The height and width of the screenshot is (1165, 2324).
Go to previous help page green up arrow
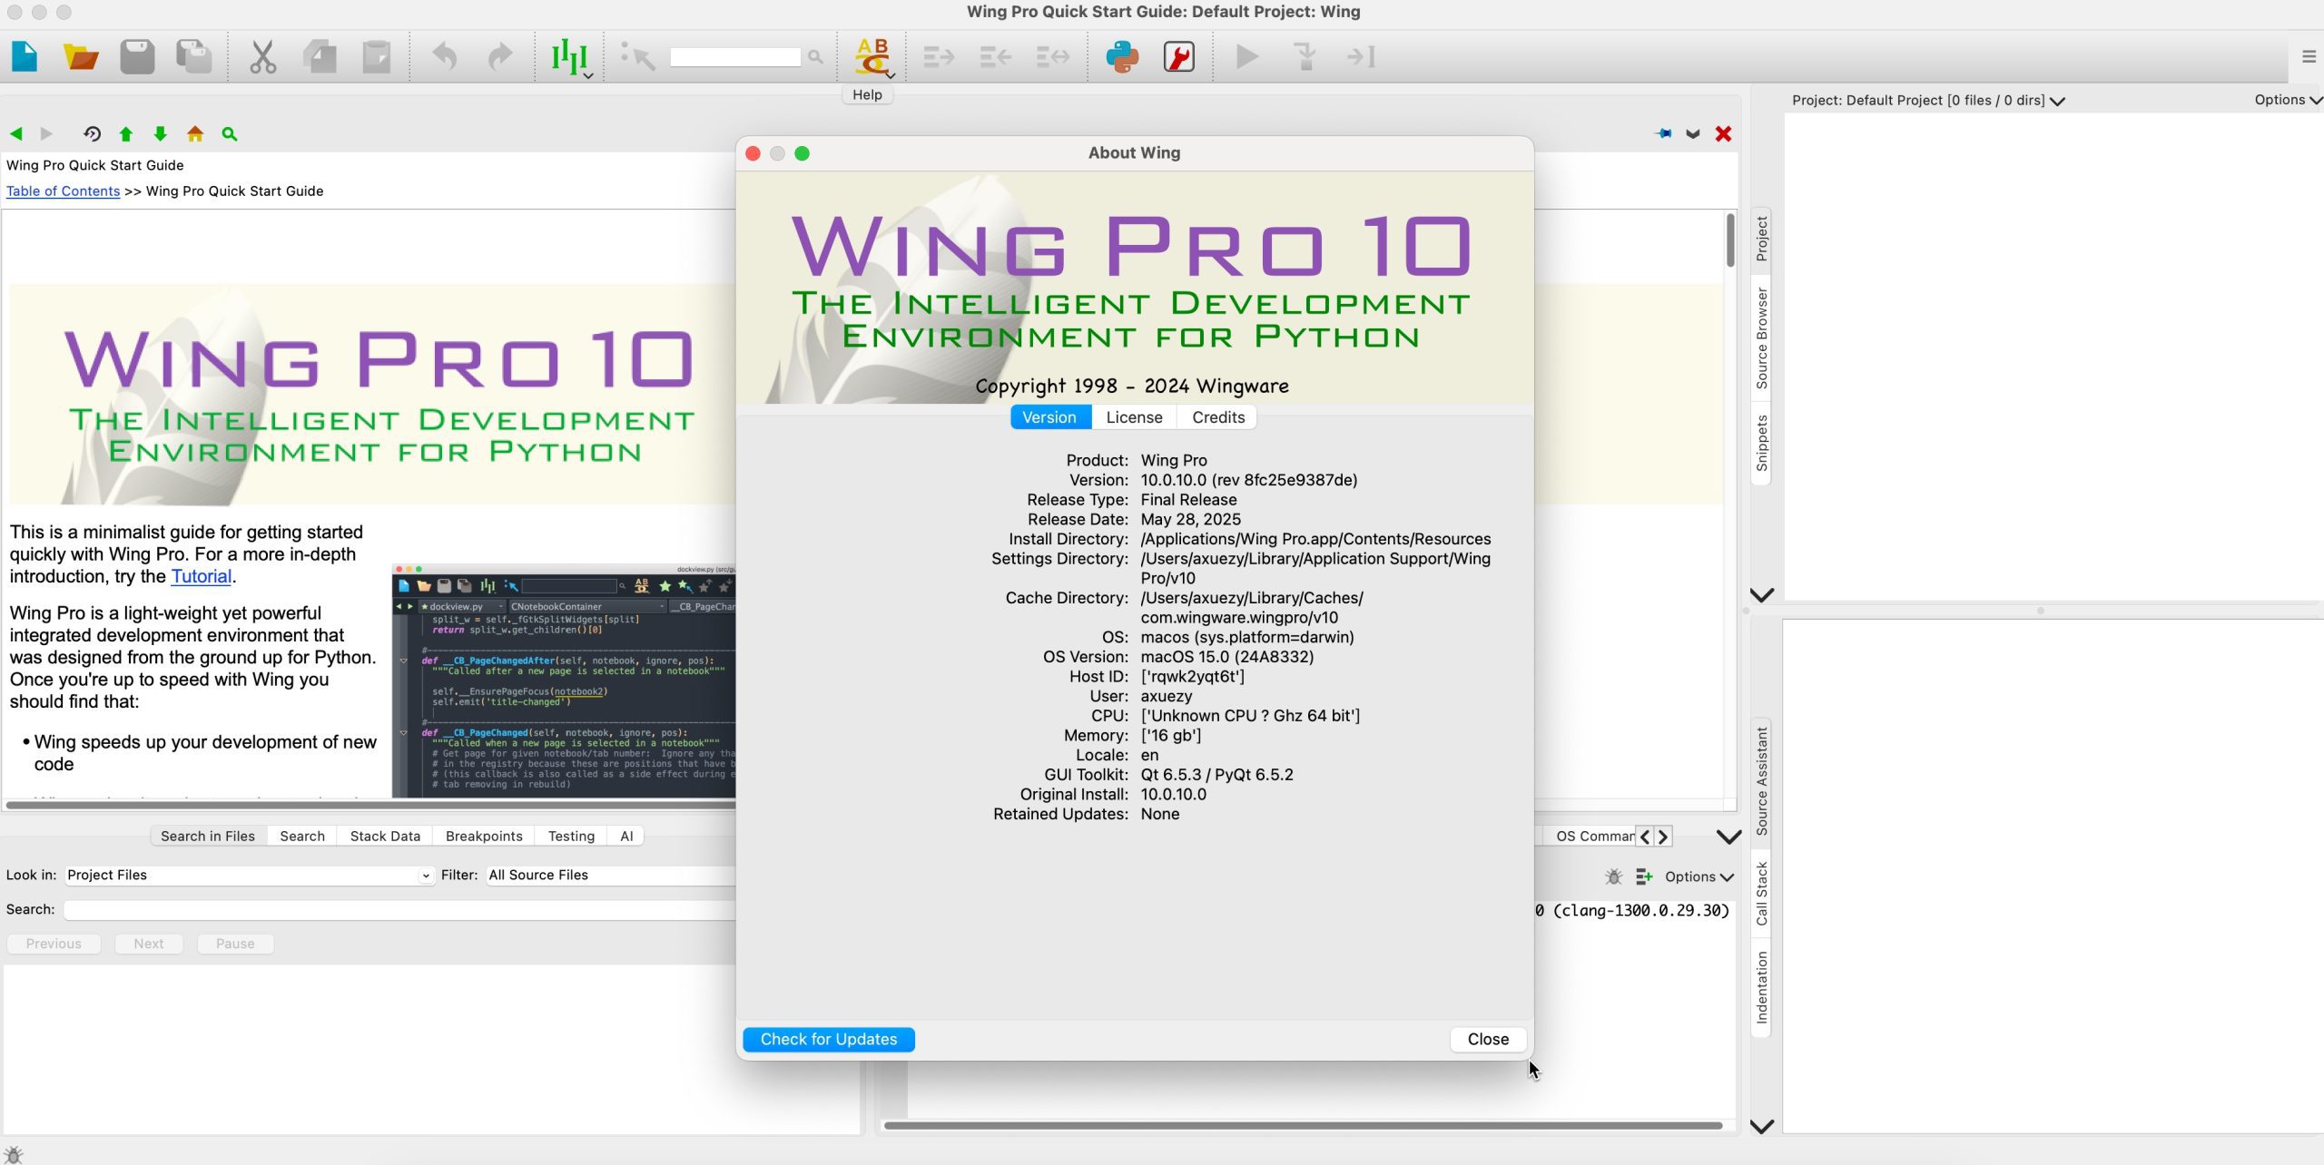point(126,134)
